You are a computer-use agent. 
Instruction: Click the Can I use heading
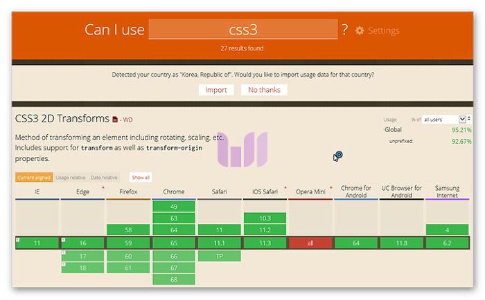coord(114,30)
